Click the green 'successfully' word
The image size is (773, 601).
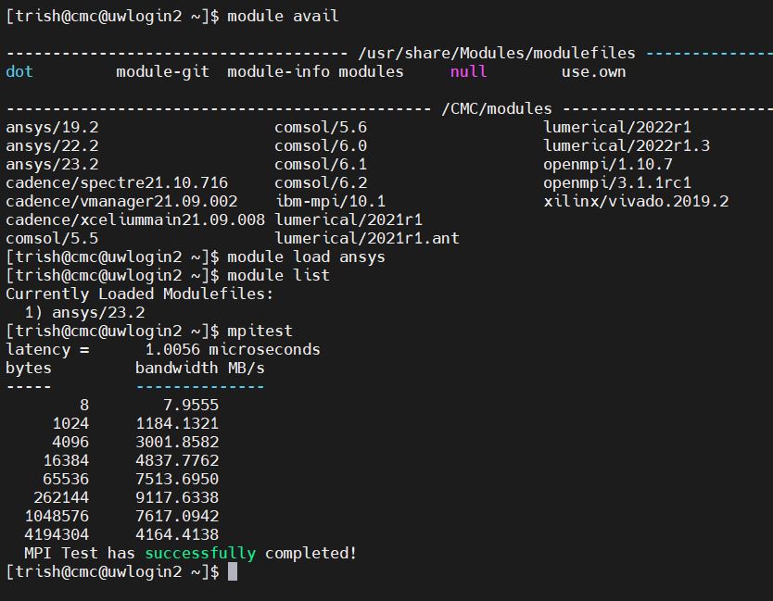(x=199, y=553)
